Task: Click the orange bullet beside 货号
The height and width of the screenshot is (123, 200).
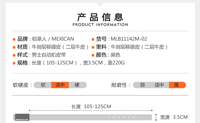Action: 93,39
